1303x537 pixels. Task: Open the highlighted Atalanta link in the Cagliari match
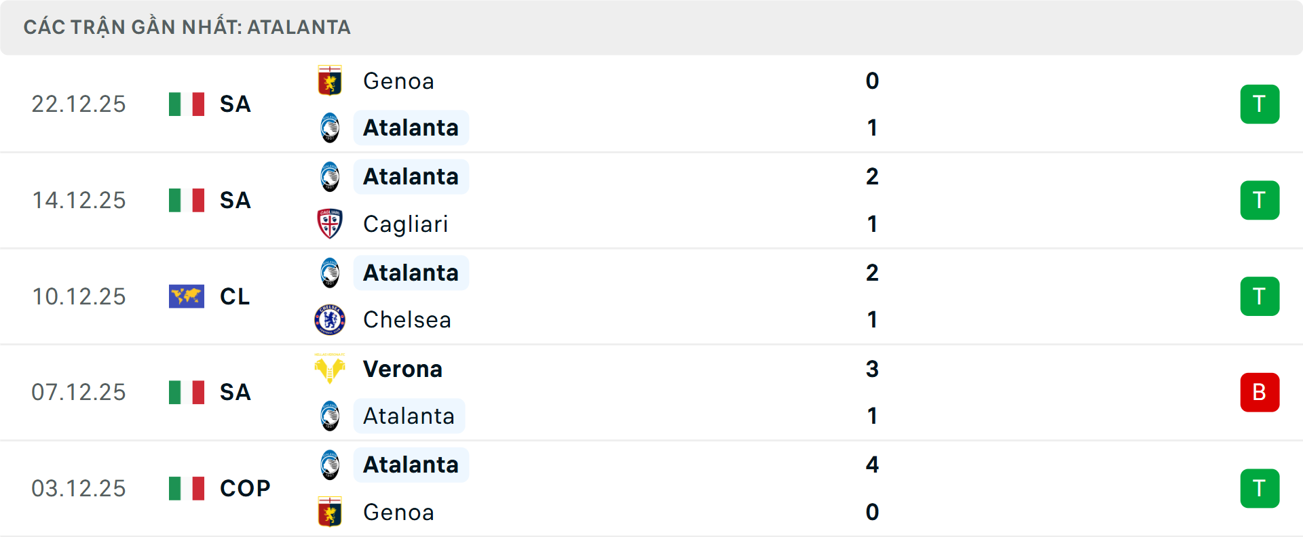tap(411, 176)
